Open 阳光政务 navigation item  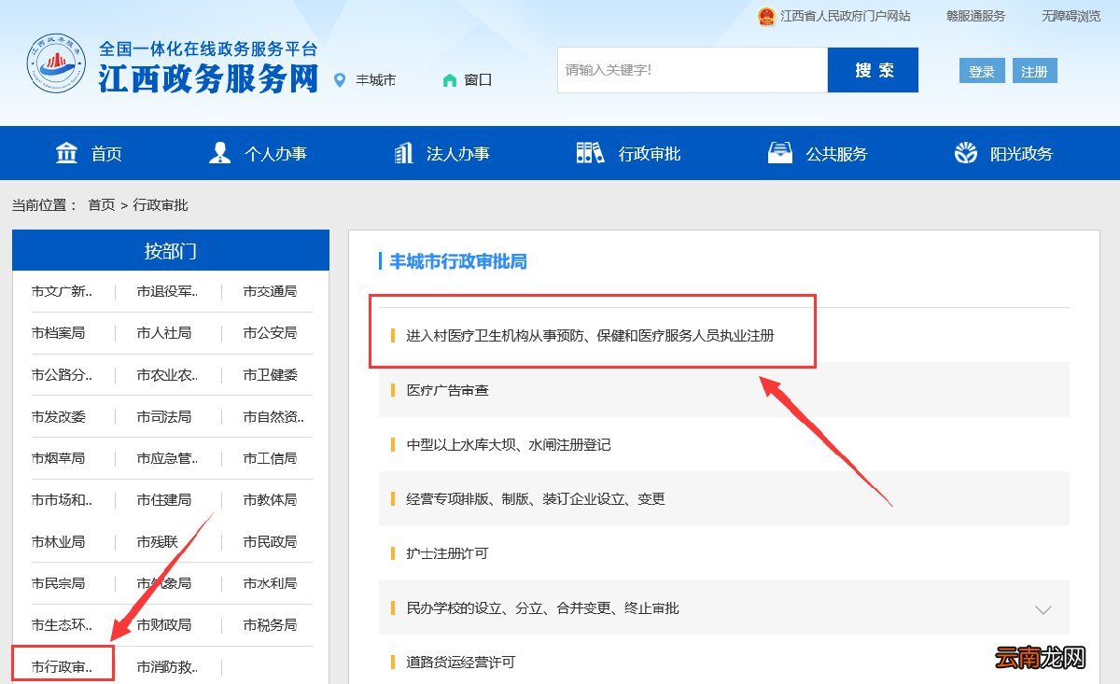tap(1021, 154)
